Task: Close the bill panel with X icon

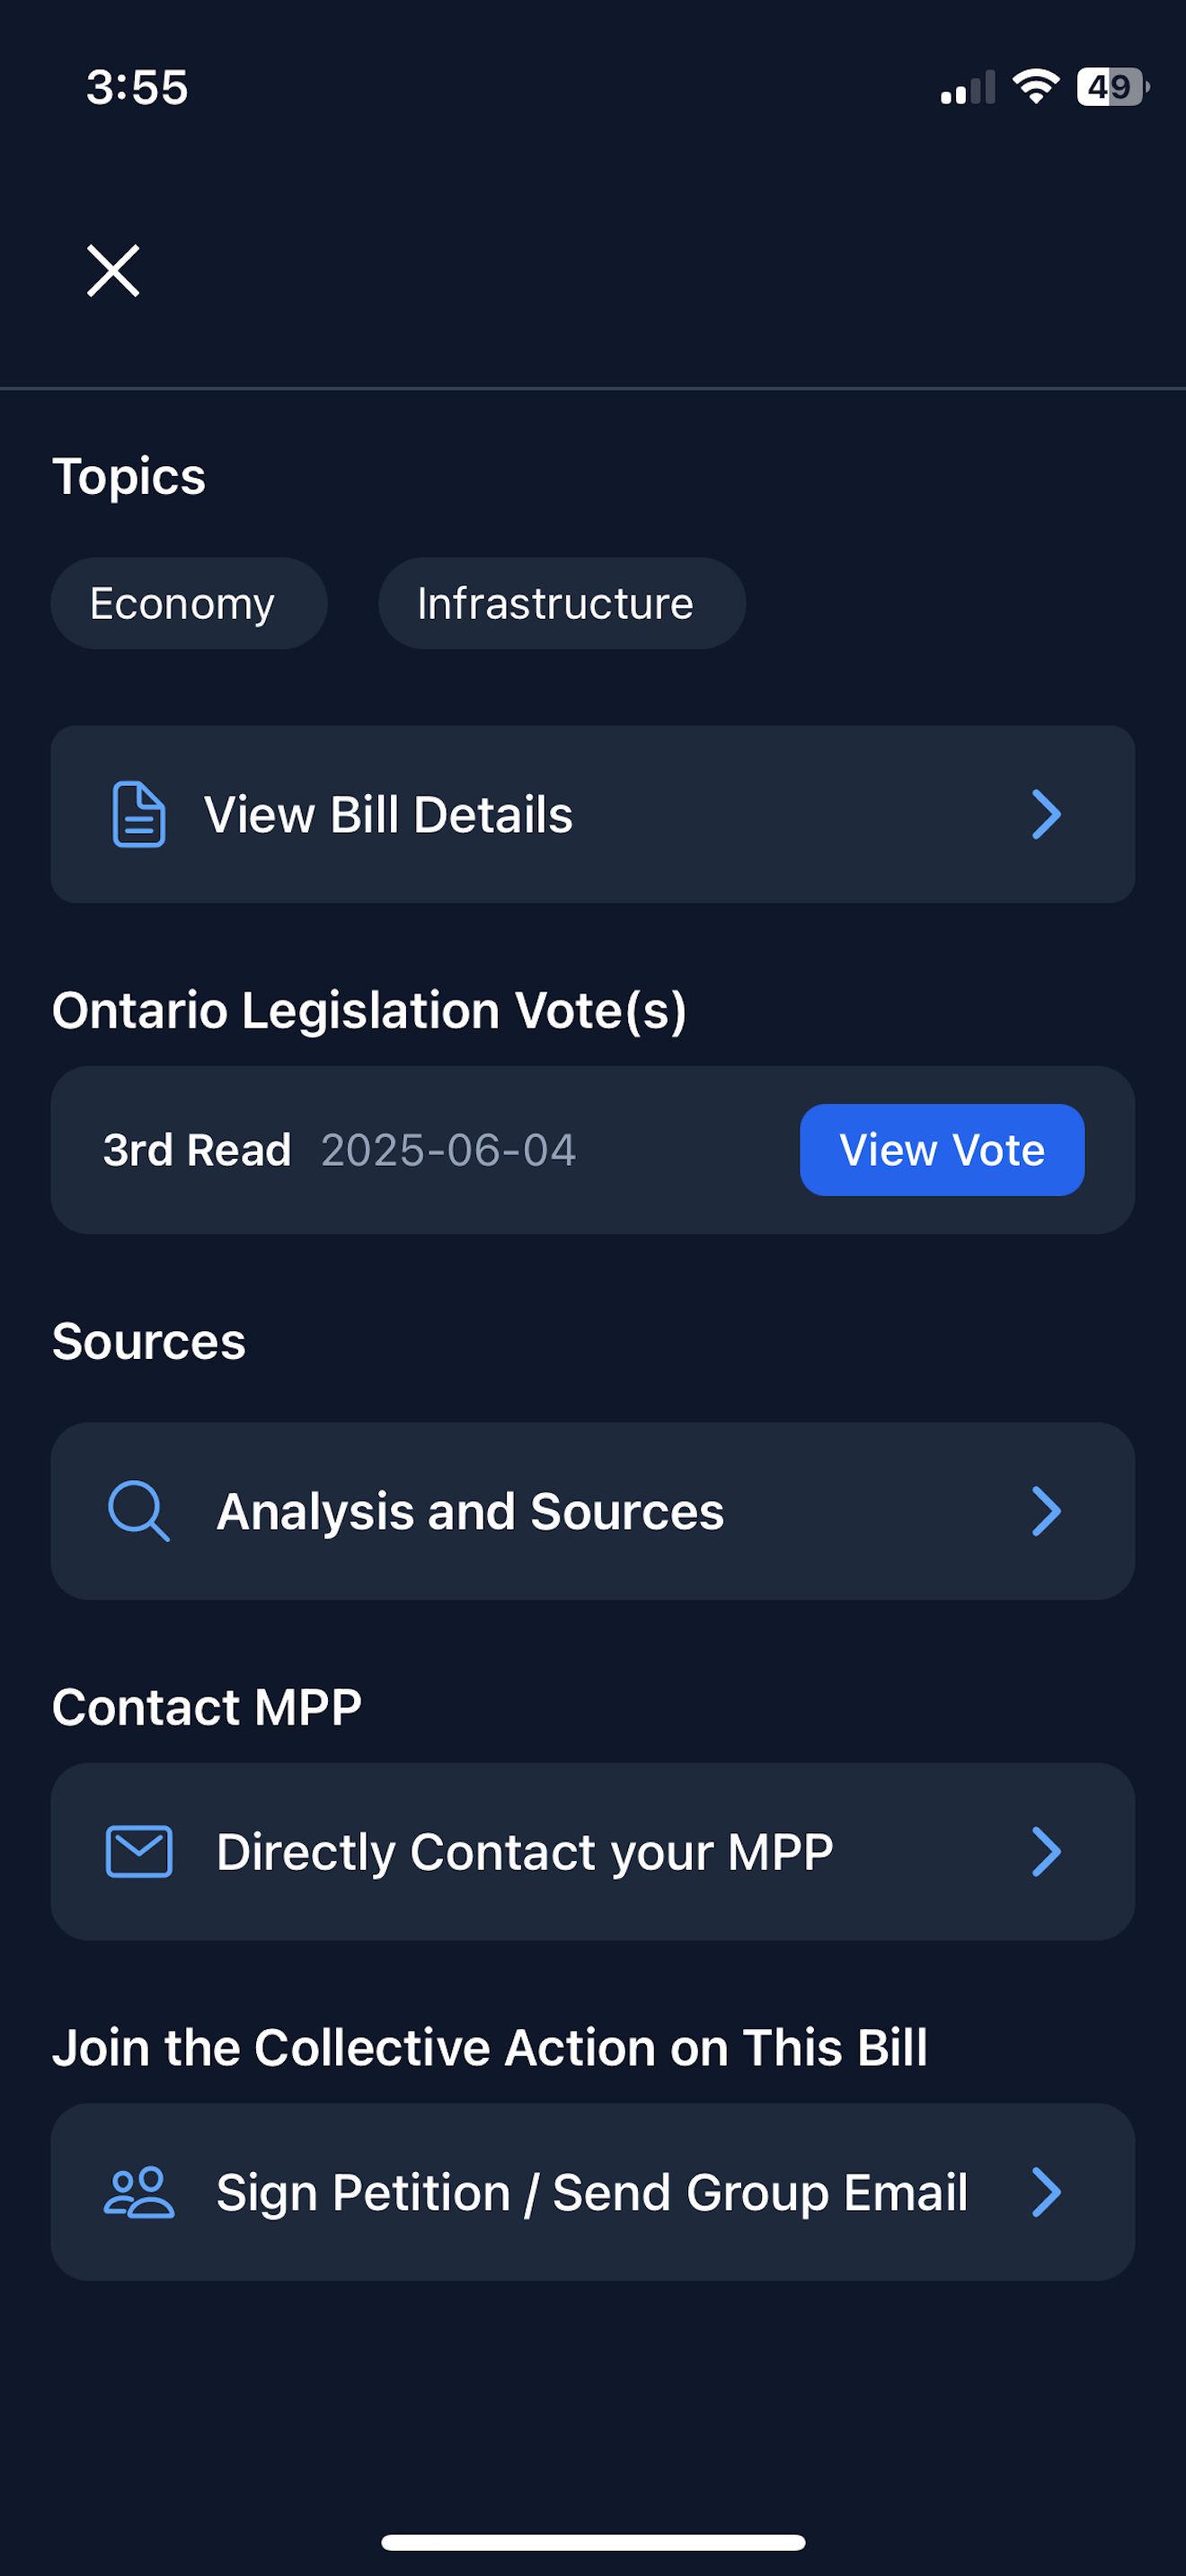Action: 113,271
